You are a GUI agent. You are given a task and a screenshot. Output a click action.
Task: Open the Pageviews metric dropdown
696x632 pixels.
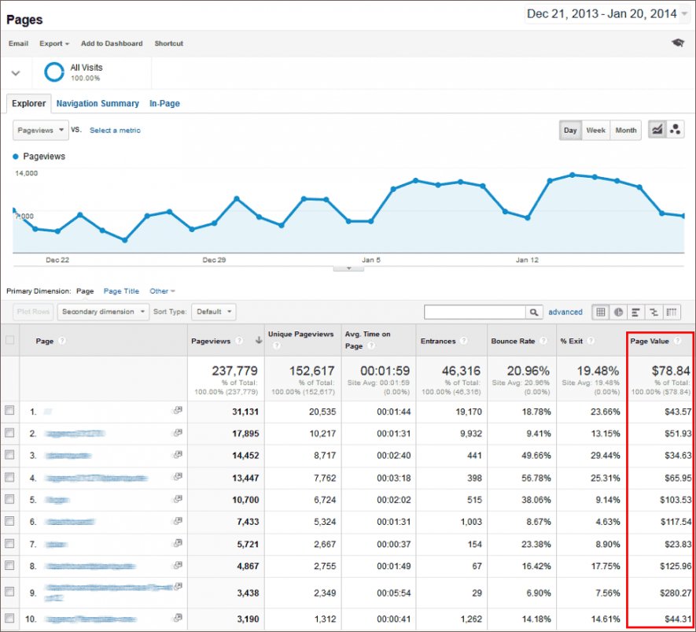pos(39,130)
